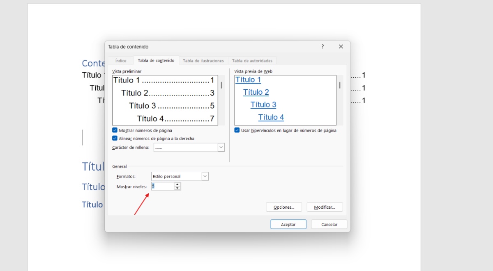Select the Título 4 entry in Vista preliminar

[x=176, y=119]
